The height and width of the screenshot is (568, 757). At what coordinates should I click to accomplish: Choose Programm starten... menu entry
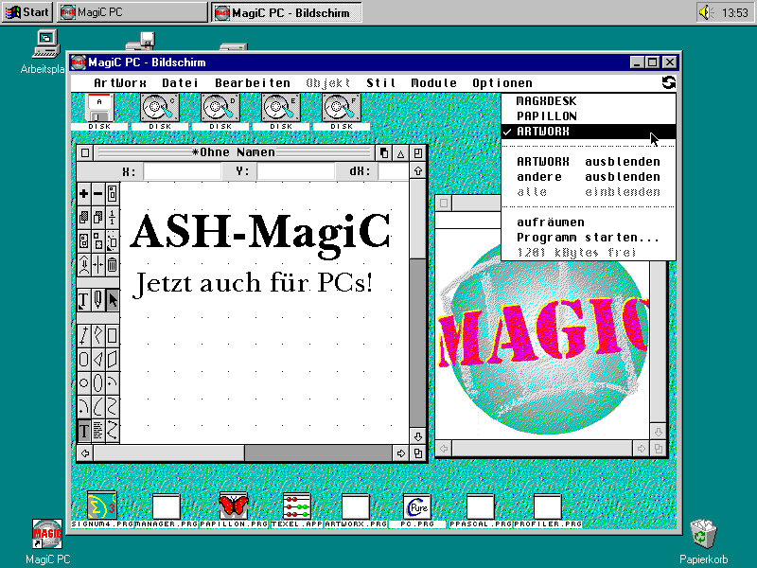pos(589,238)
